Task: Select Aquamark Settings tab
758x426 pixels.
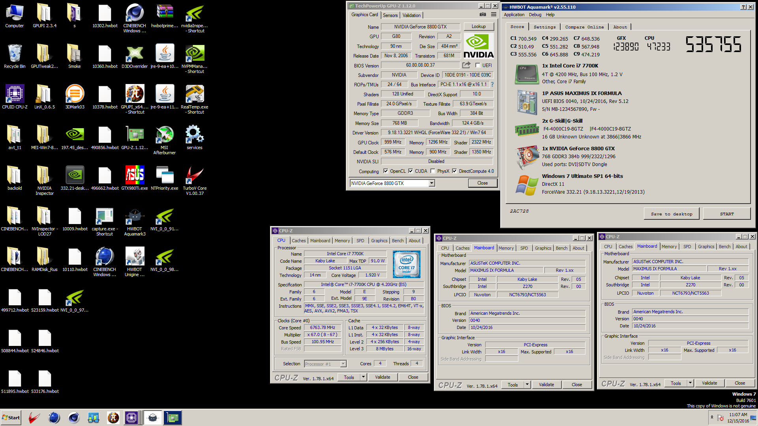Action: pos(544,27)
